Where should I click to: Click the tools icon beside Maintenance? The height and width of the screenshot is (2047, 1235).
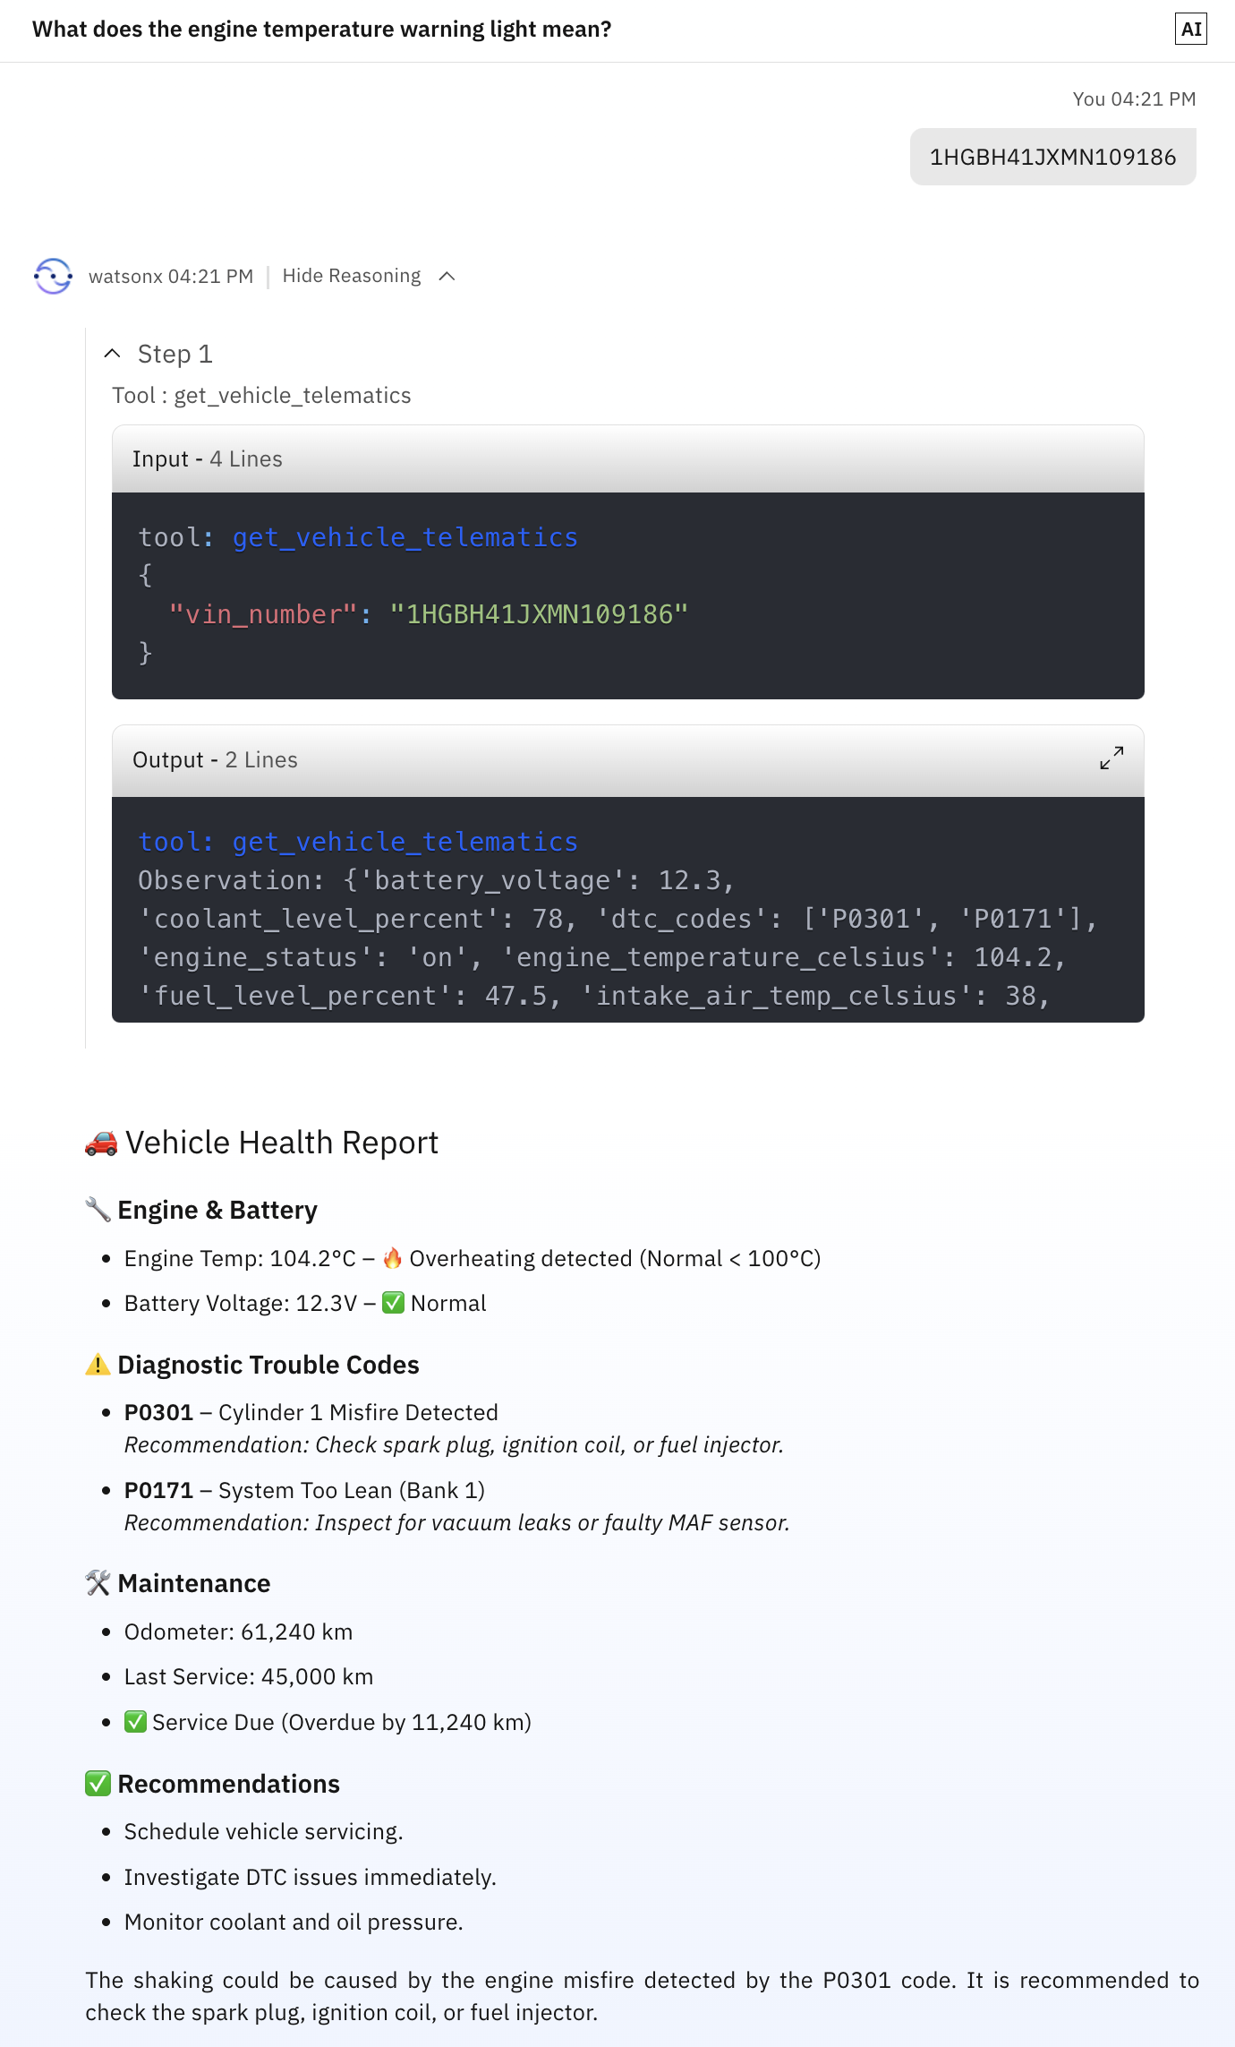point(98,1583)
